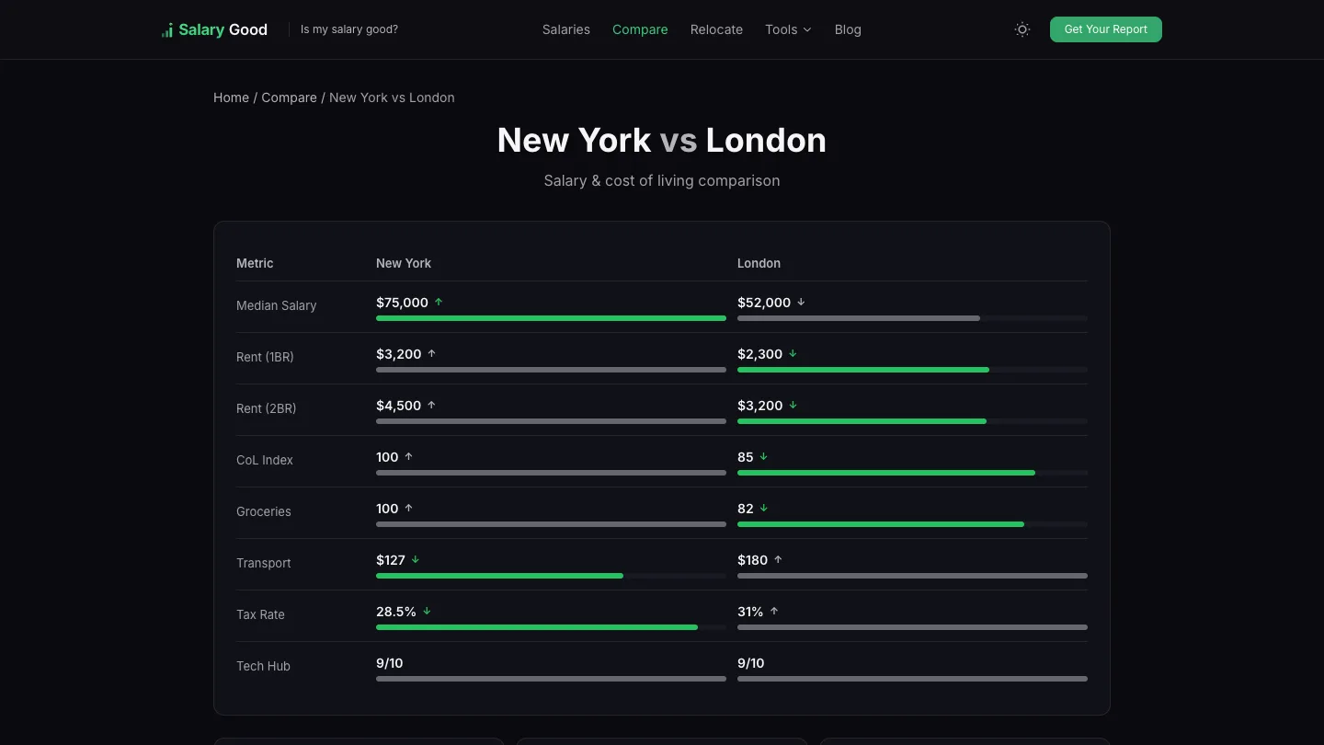Toggle the theme switcher in the header

[x=1022, y=29]
